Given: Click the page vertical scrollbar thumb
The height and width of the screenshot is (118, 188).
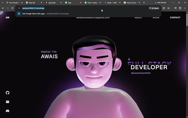Looking at the screenshot, I should [187, 20].
